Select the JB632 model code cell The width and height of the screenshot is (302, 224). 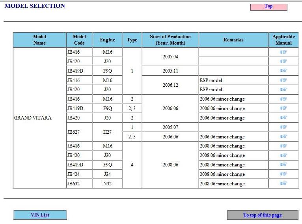click(x=79, y=183)
